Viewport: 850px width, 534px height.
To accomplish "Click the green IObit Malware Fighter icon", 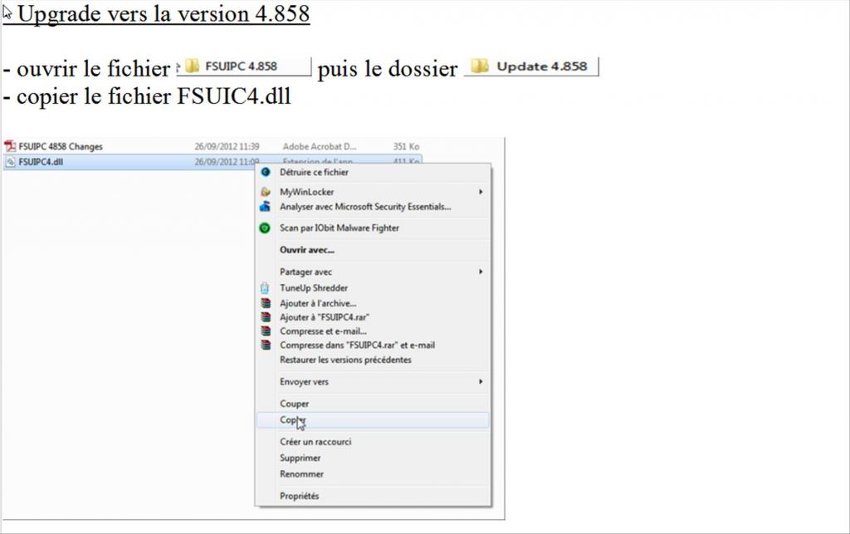I will click(x=265, y=228).
